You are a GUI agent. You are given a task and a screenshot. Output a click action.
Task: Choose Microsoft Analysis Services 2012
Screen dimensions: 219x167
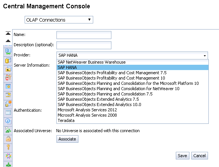pyautogui.click(x=133, y=110)
